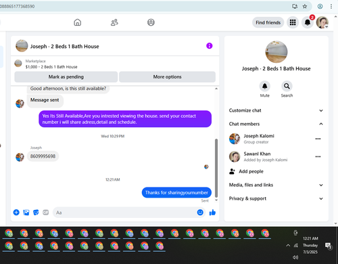
Task: Click the phone number message 8609995698
Action: coord(43,156)
